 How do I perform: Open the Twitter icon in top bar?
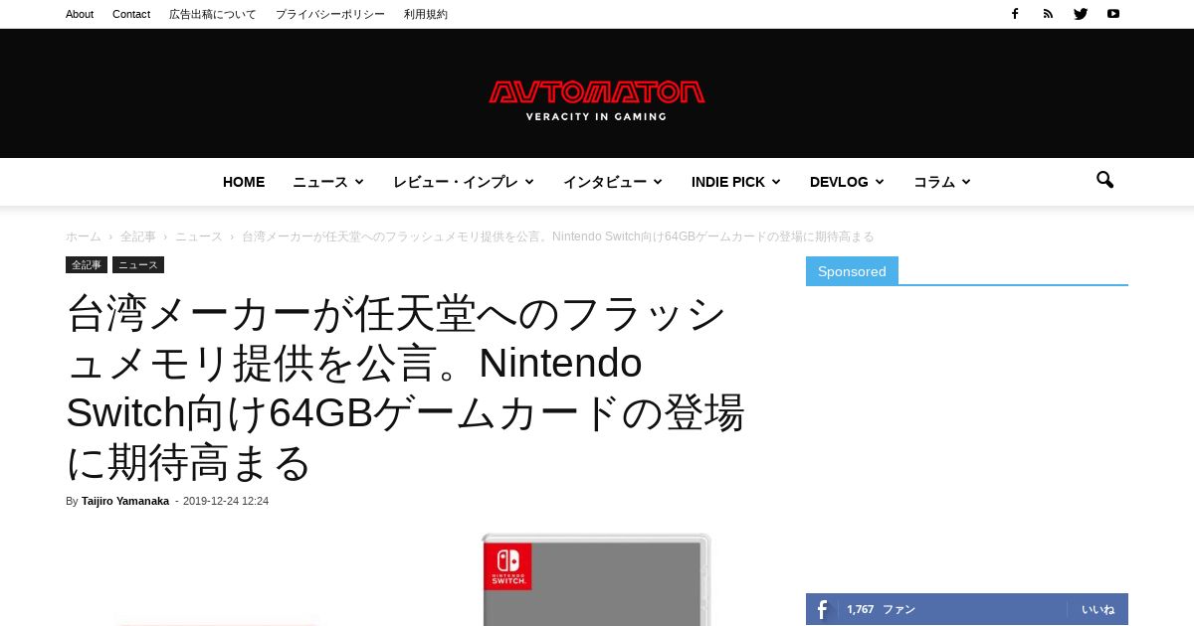coord(1081,14)
